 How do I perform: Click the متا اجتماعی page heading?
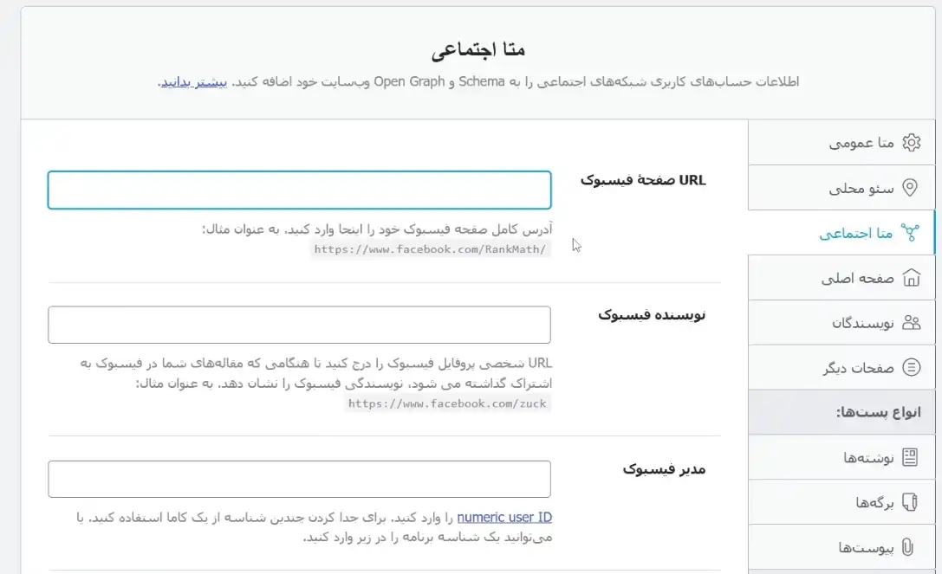[478, 50]
